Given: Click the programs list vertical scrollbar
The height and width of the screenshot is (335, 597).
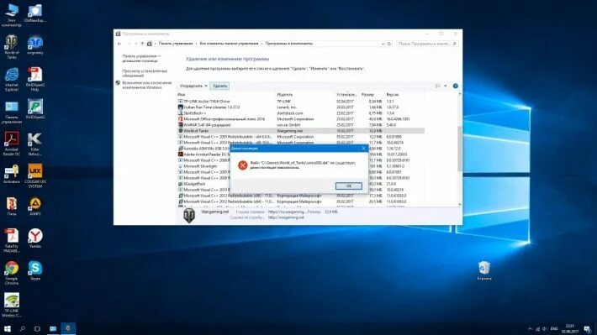Looking at the screenshot, I should pyautogui.click(x=460, y=149).
